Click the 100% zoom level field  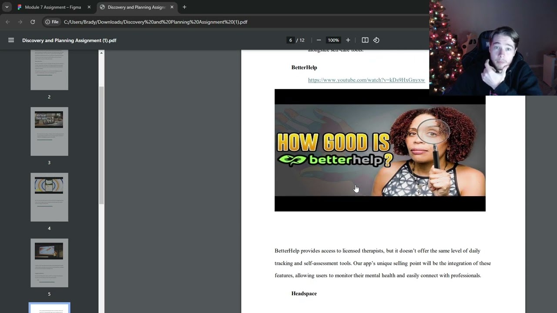coord(333,40)
